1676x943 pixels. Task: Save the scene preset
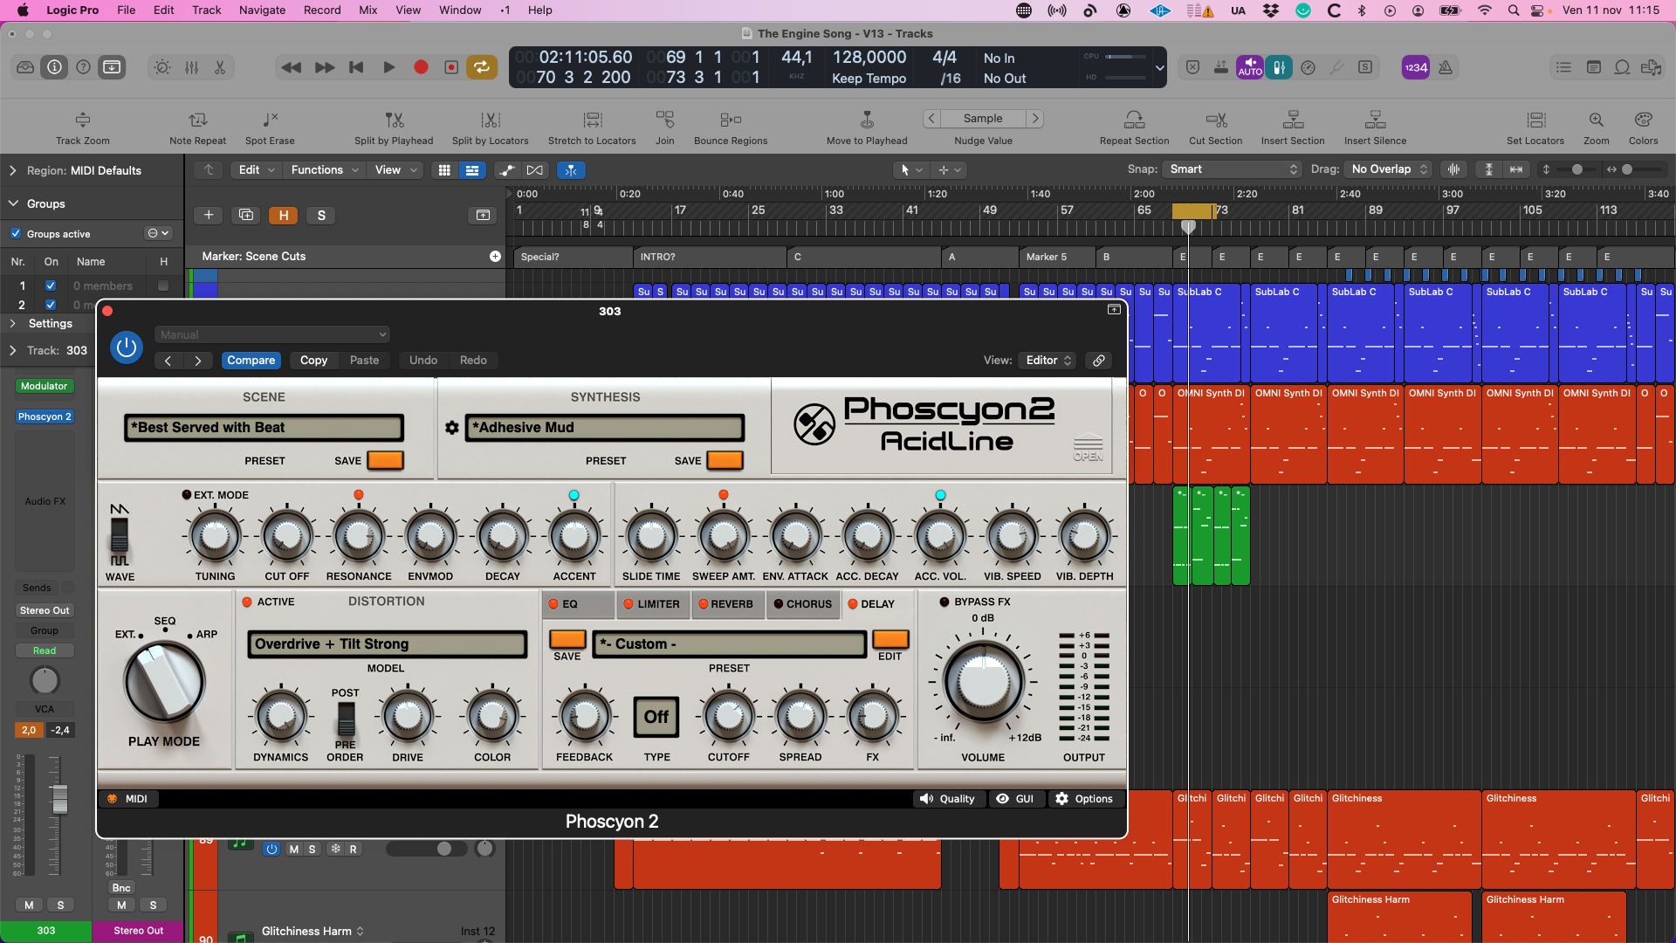coord(385,460)
